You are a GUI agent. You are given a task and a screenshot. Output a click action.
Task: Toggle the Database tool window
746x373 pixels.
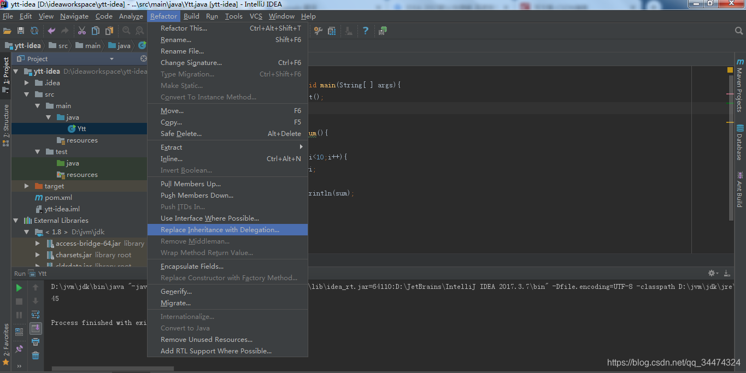pos(739,142)
